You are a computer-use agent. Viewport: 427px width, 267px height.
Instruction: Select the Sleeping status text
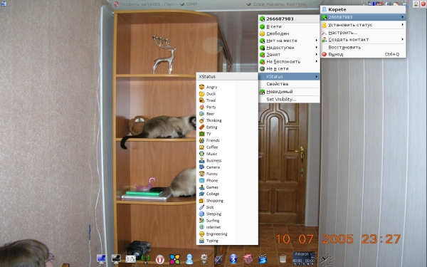click(213, 214)
